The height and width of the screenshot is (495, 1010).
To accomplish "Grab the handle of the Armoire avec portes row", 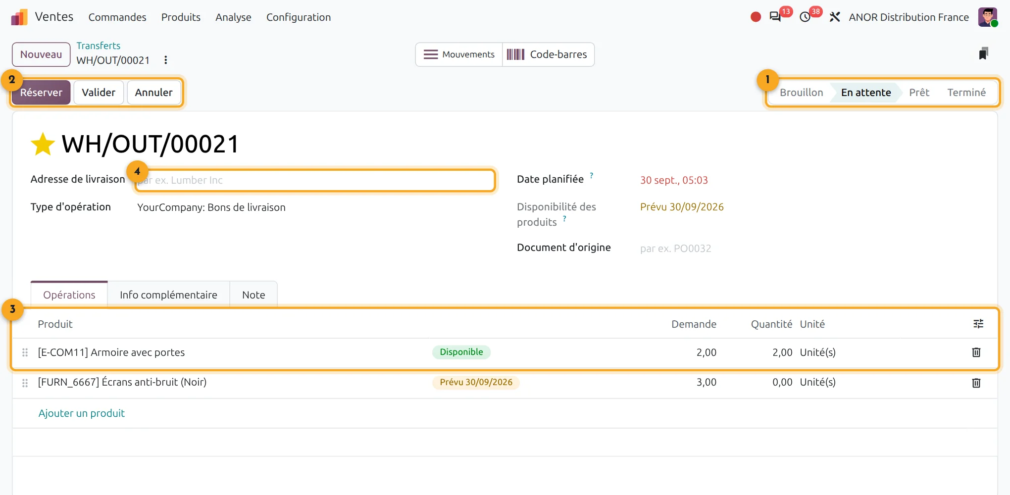I will pyautogui.click(x=25, y=352).
